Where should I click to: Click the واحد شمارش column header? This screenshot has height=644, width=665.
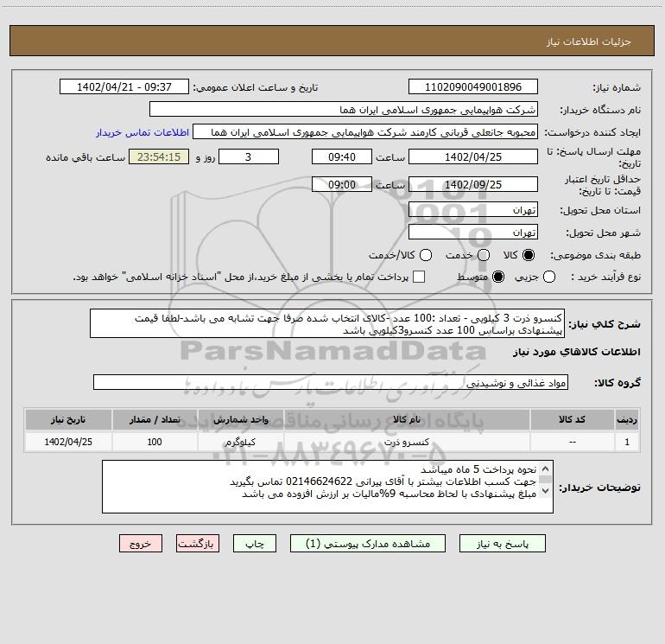240,420
